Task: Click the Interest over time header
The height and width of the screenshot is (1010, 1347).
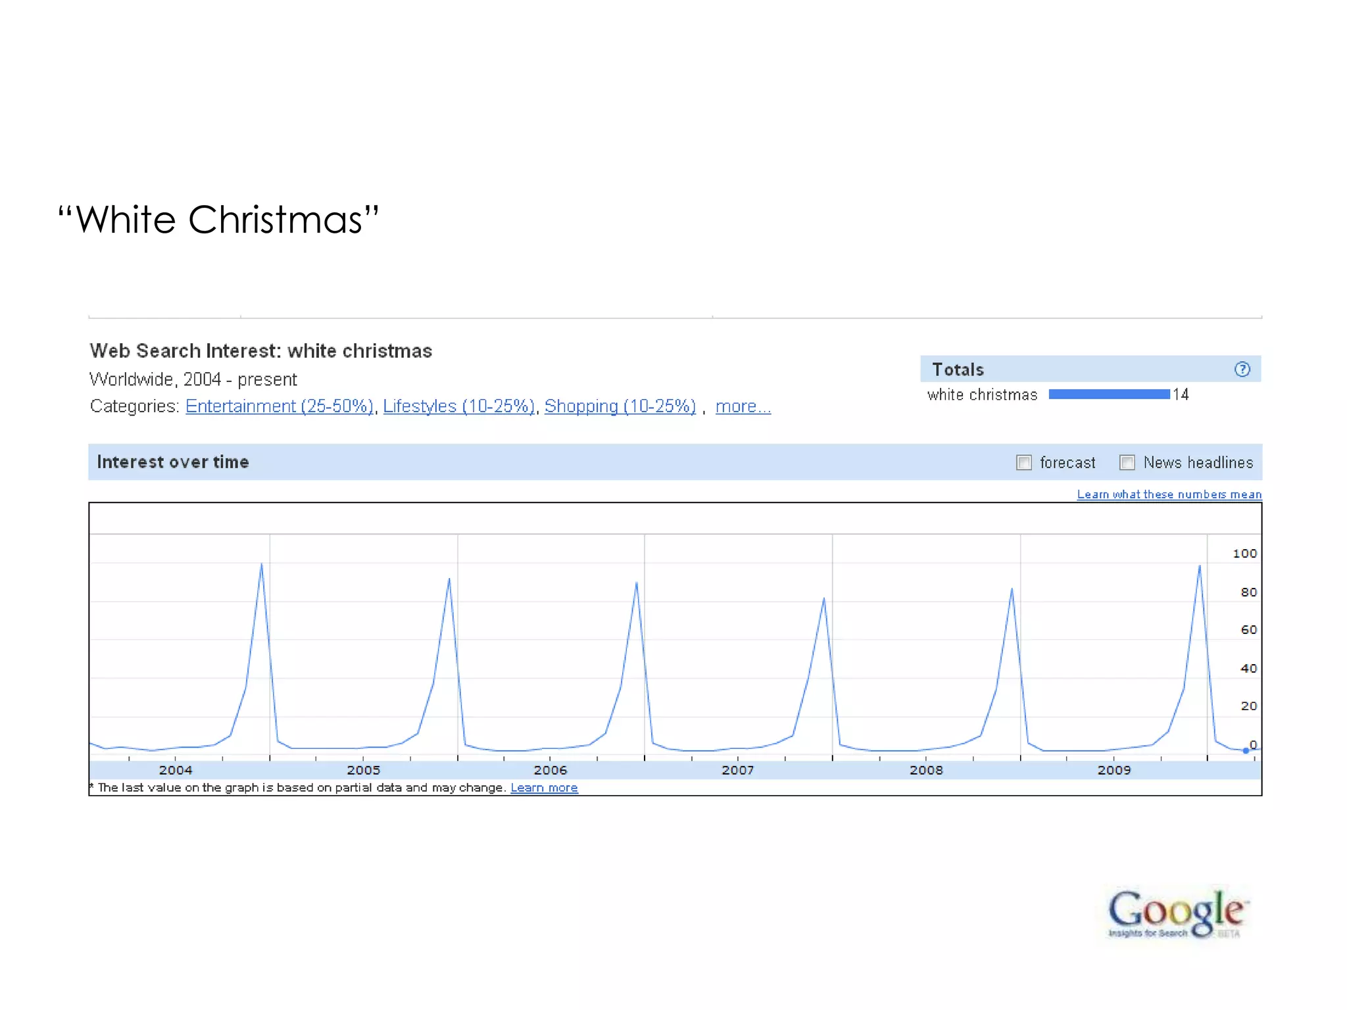Action: [x=173, y=462]
